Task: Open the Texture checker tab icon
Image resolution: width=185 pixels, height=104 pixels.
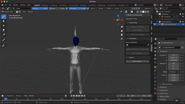Action: coord(155,93)
